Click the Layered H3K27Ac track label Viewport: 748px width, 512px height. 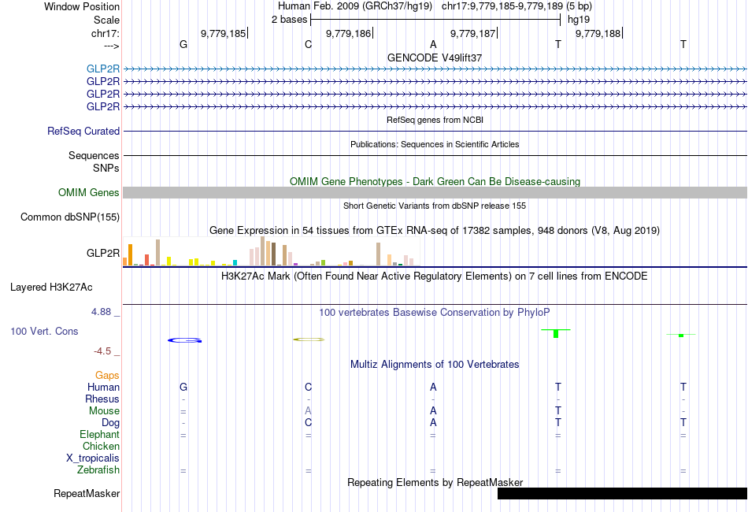click(51, 288)
